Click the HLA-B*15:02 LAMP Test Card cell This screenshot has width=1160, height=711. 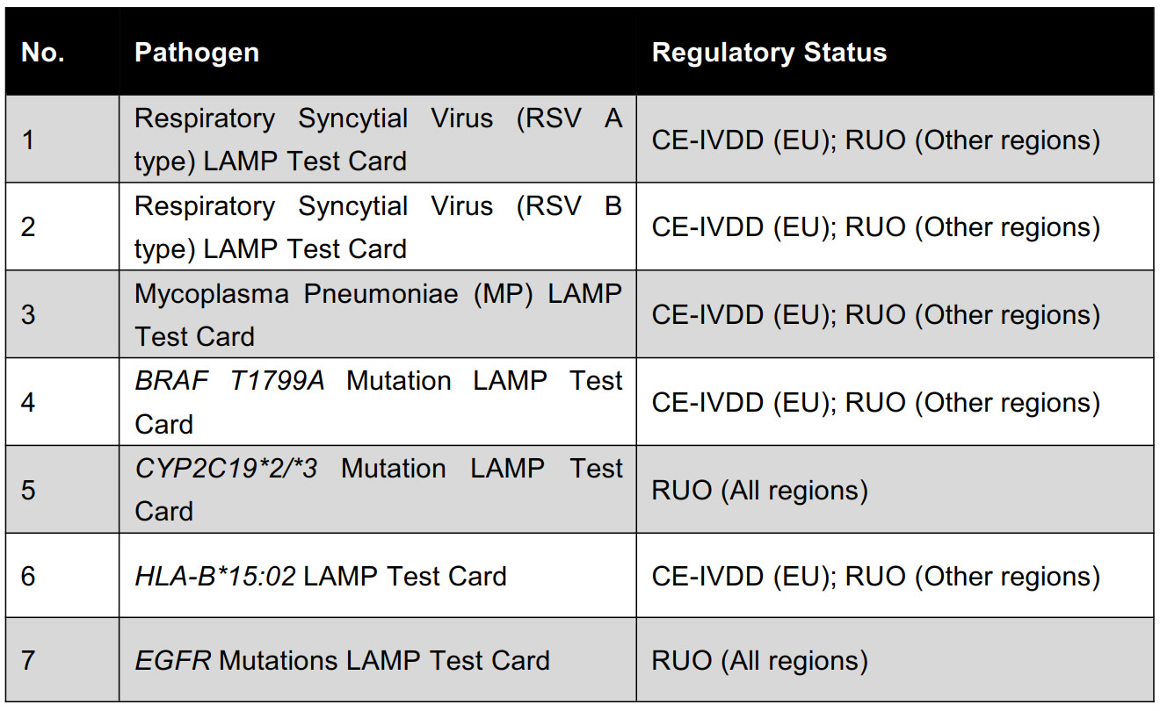click(321, 576)
